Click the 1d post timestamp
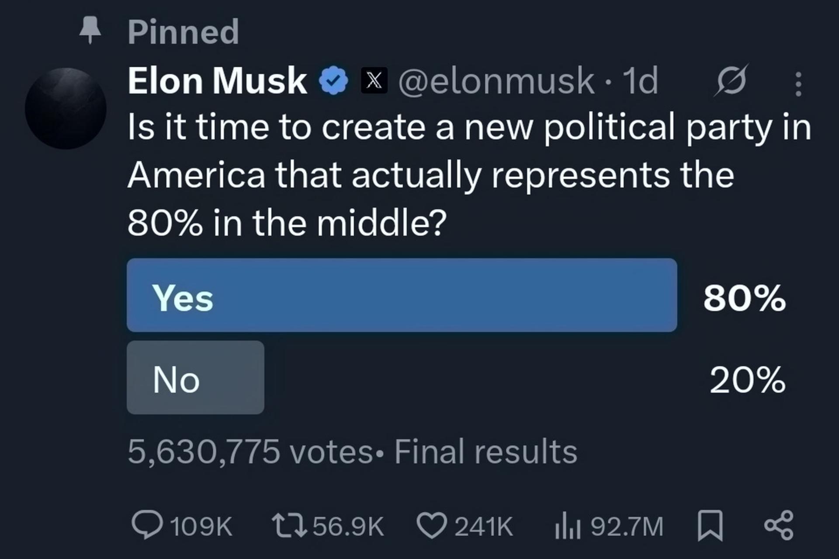This screenshot has height=559, width=839. click(x=641, y=81)
